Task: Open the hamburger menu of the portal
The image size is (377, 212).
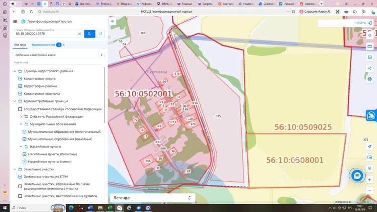Action: pyautogui.click(x=15, y=22)
